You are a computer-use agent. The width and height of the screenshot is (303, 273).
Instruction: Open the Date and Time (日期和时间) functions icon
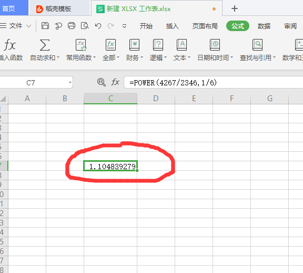215,45
